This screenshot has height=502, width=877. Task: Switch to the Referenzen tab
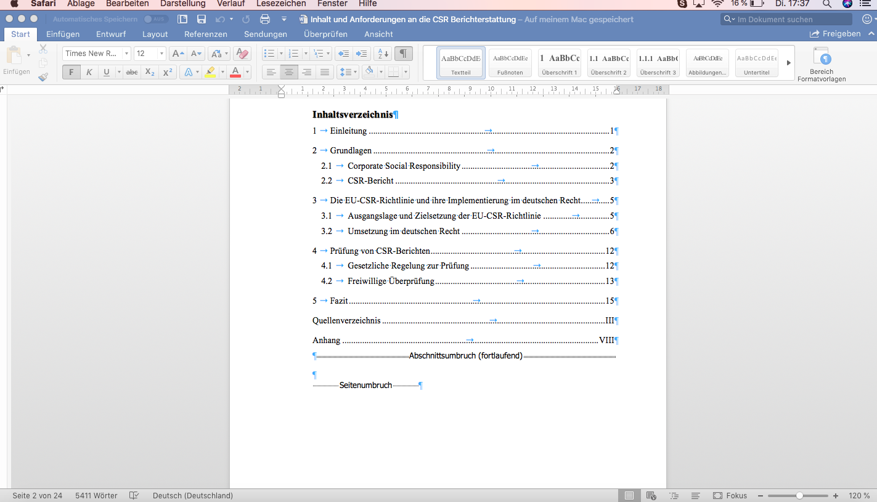pyautogui.click(x=206, y=34)
